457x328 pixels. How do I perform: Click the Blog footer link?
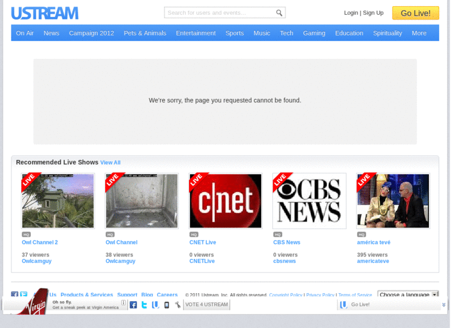tap(147, 295)
